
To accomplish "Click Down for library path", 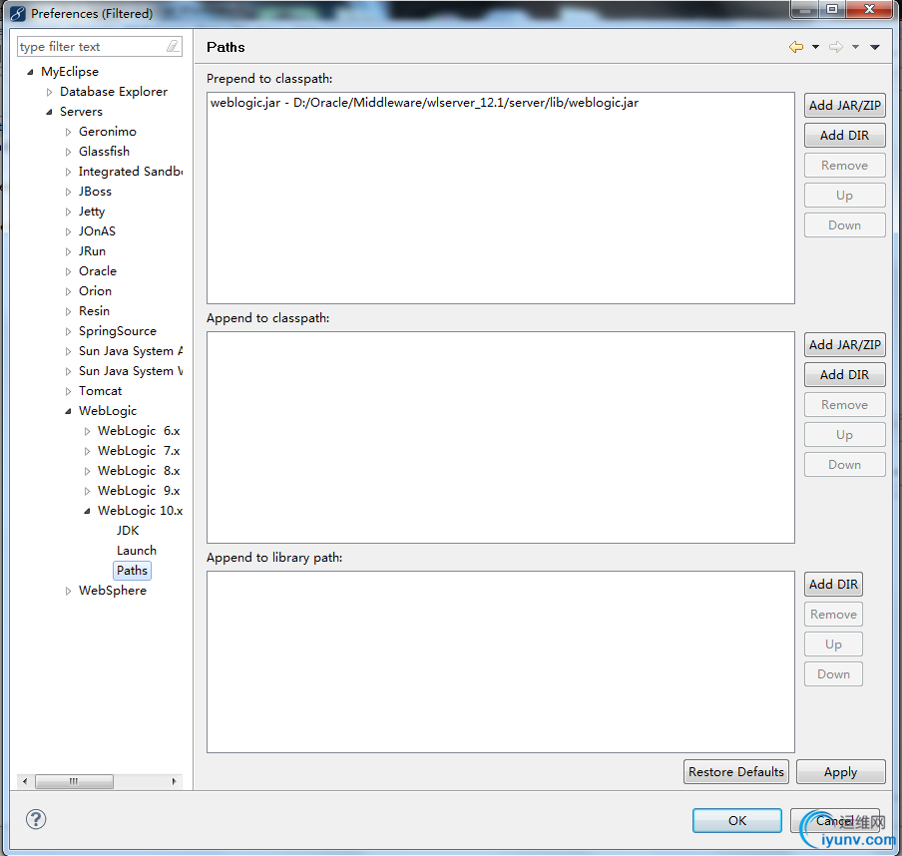I will 833,673.
